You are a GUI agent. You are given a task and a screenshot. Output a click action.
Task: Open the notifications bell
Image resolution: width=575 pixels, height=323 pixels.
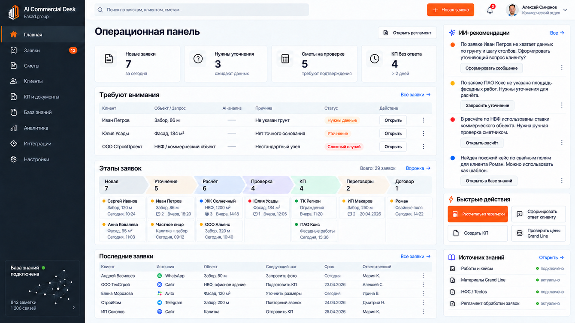490,10
